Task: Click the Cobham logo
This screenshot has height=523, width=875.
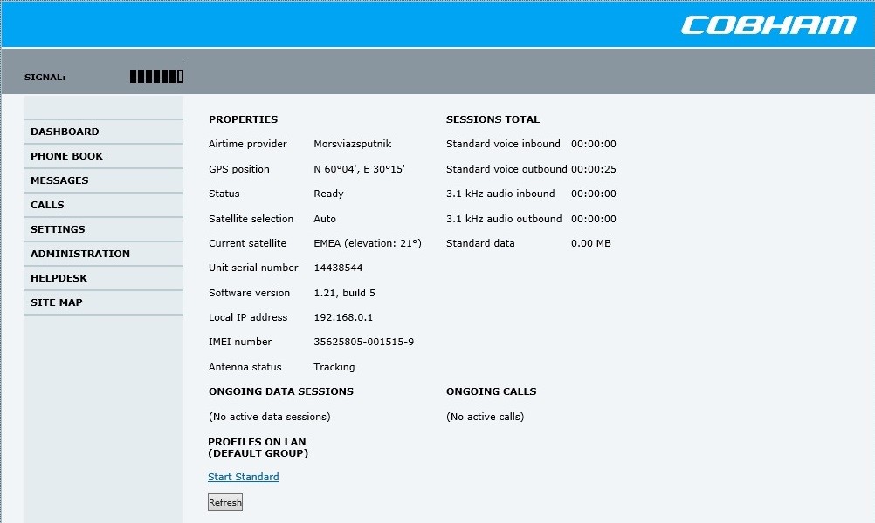Action: [x=768, y=24]
